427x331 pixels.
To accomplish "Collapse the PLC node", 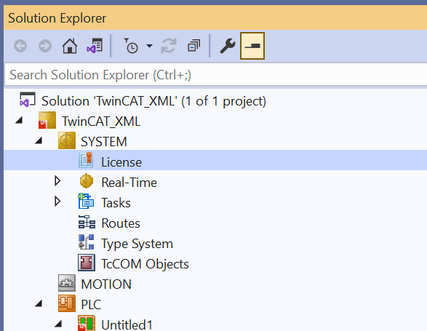I will (x=39, y=303).
